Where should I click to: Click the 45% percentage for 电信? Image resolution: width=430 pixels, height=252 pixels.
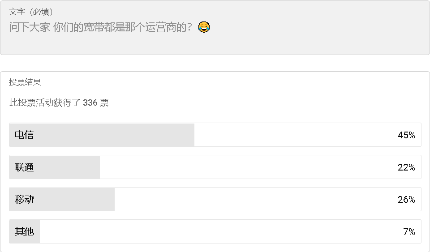pyautogui.click(x=406, y=135)
